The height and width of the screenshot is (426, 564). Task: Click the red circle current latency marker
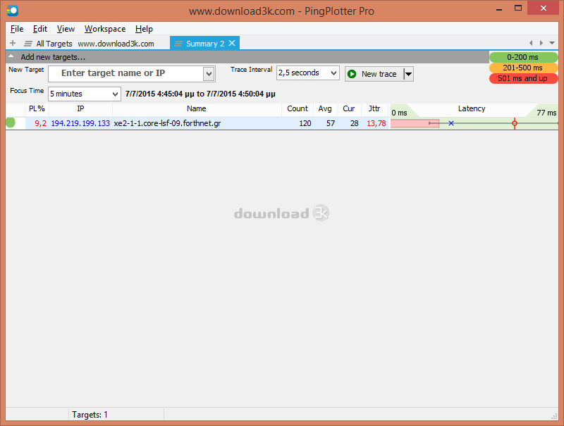click(x=515, y=123)
